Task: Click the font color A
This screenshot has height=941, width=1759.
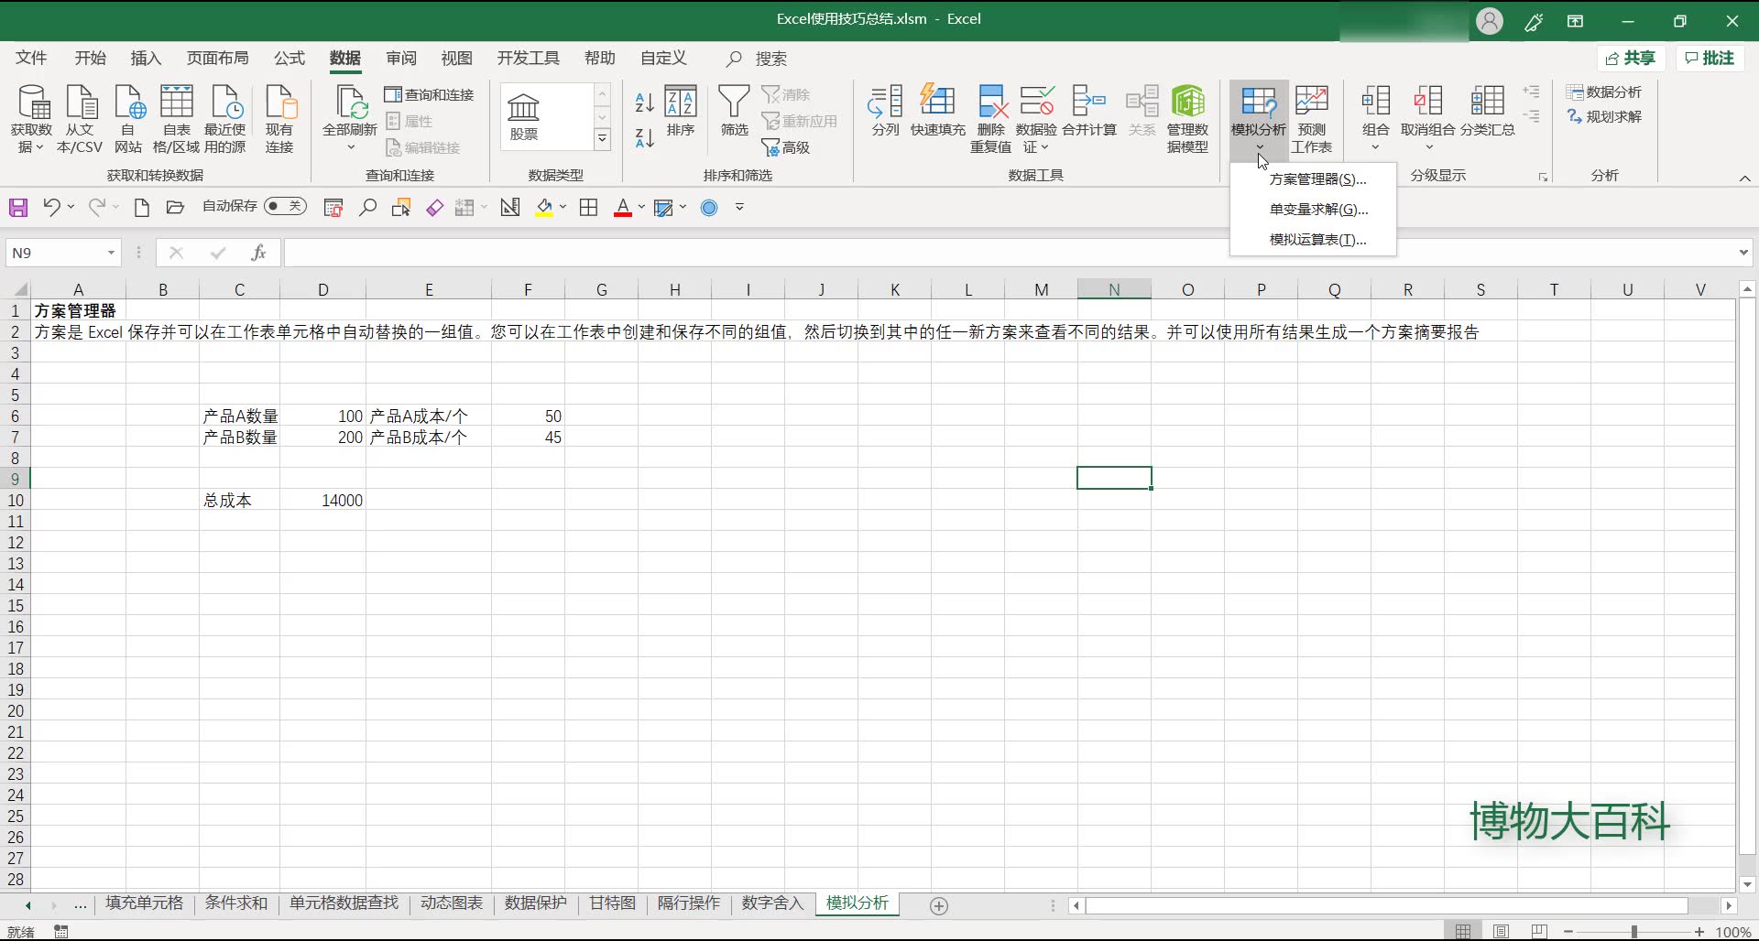Action: [623, 208]
